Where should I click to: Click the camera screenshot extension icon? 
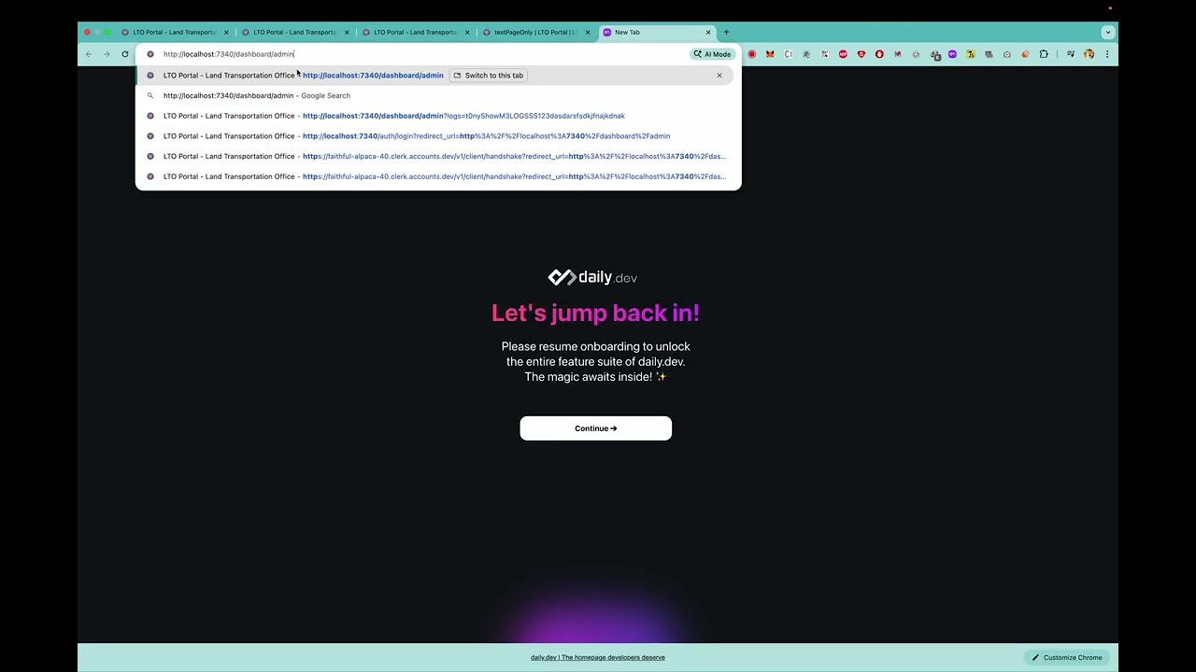pyautogui.click(x=1007, y=54)
